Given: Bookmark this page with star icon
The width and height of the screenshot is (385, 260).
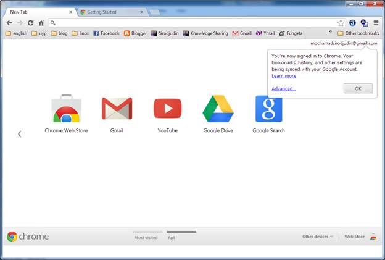Looking at the screenshot, I should coord(341,23).
